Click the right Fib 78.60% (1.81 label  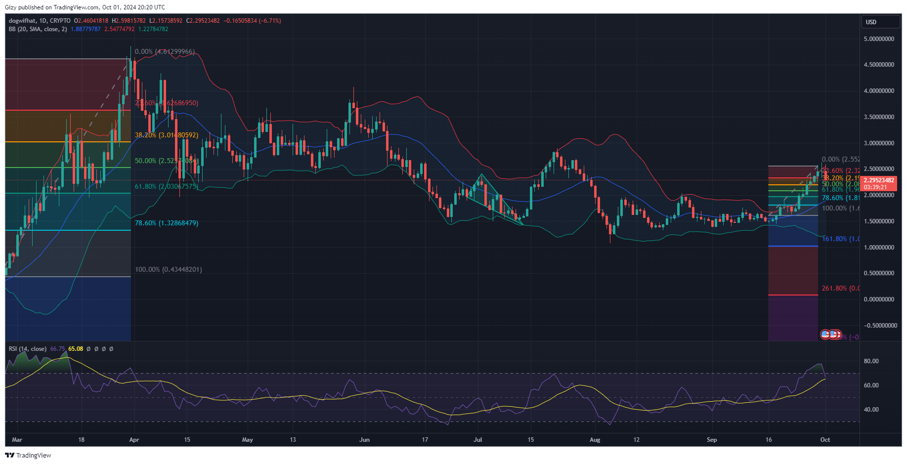point(841,198)
